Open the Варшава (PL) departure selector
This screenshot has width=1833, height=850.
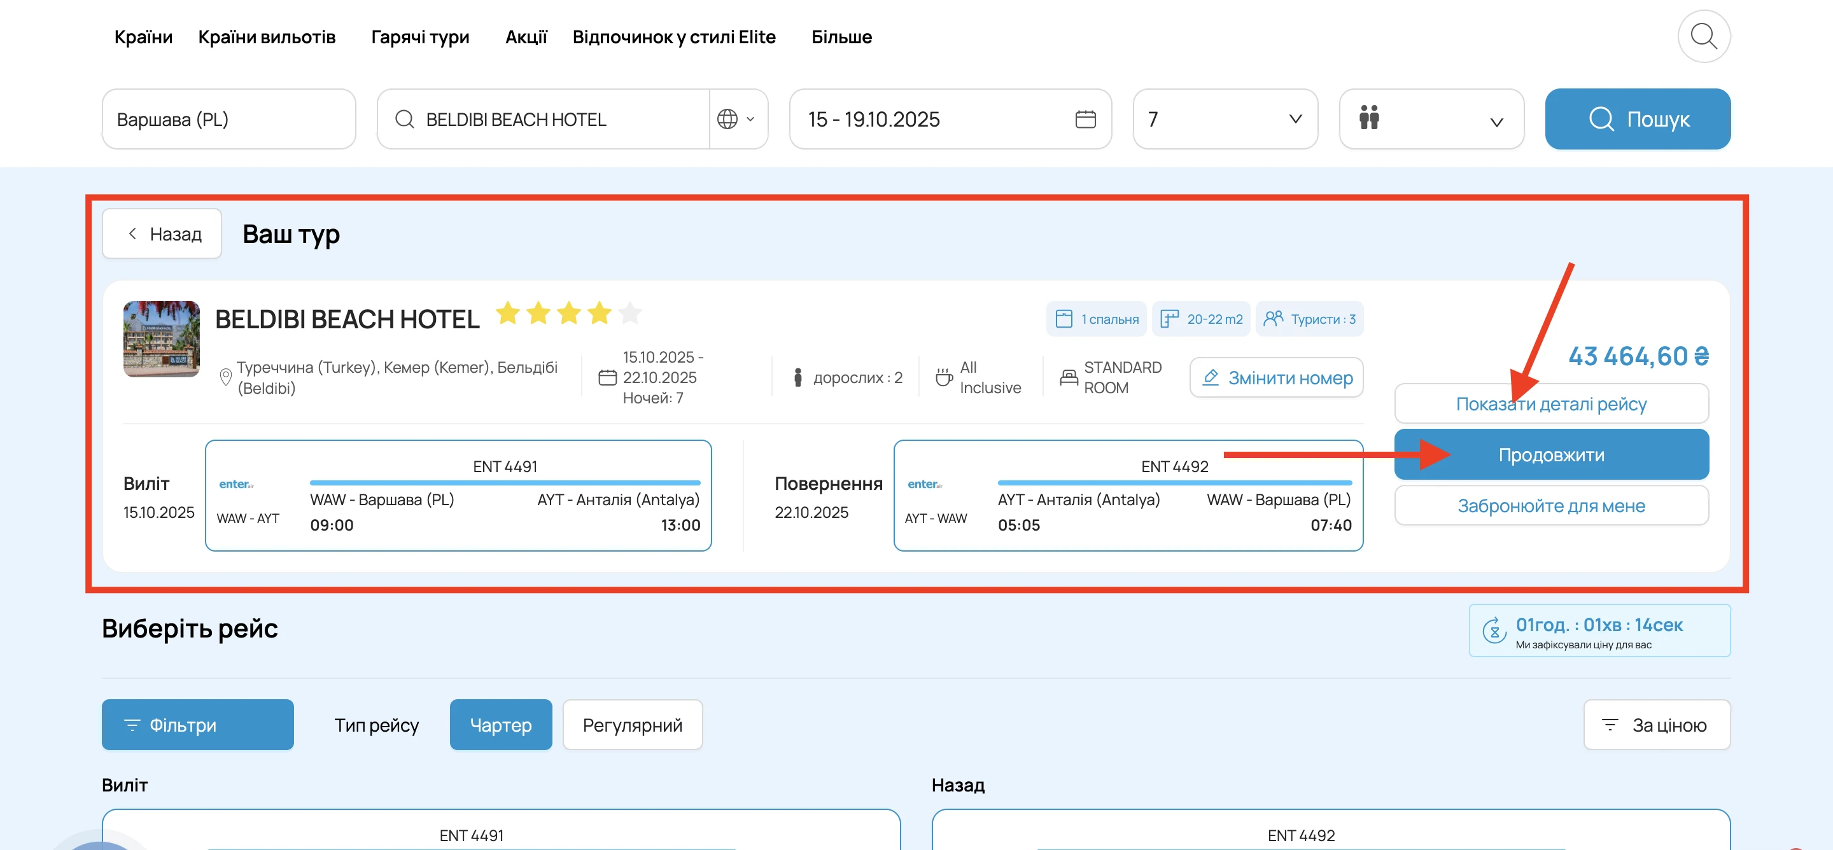[229, 119]
